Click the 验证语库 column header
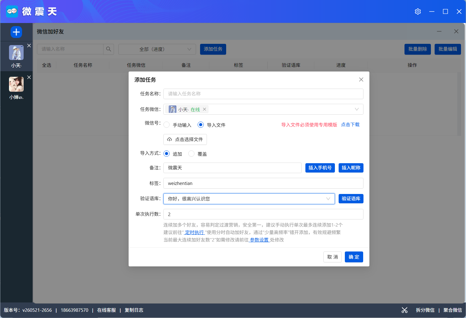 pyautogui.click(x=291, y=65)
